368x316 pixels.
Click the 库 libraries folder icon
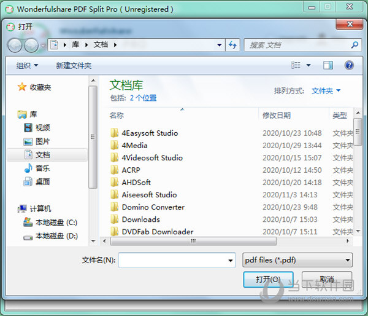pyautogui.click(x=22, y=114)
